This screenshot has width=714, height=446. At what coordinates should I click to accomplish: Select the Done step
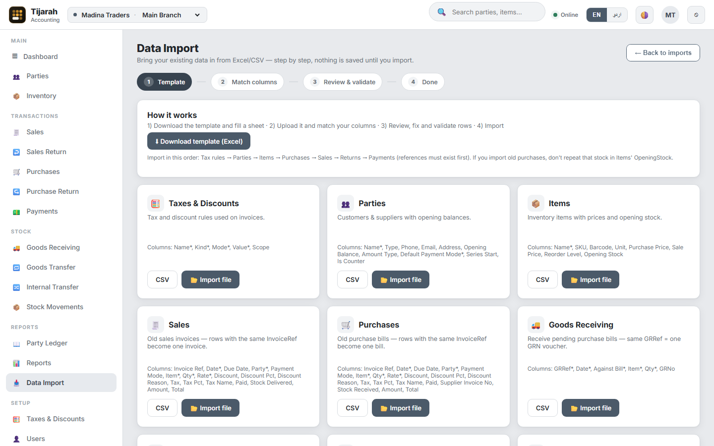423,82
